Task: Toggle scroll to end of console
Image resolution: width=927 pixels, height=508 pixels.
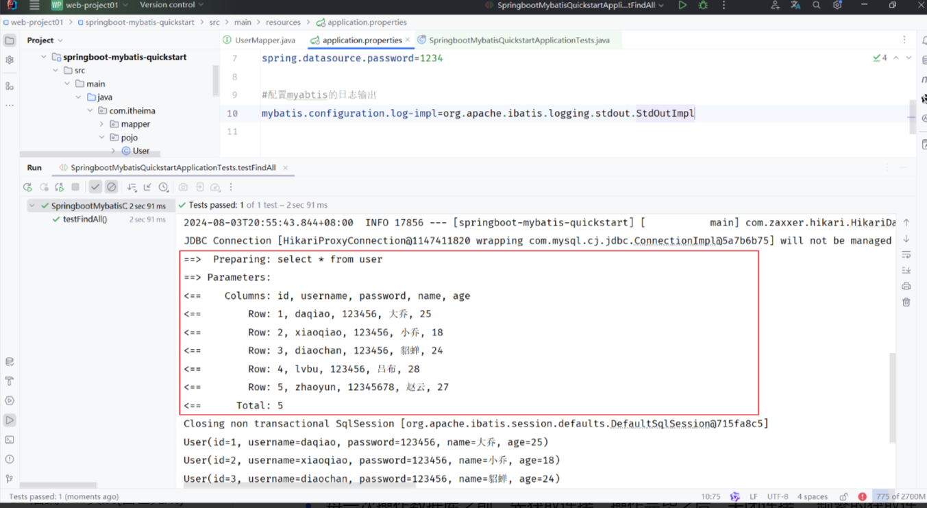Action: 906,270
